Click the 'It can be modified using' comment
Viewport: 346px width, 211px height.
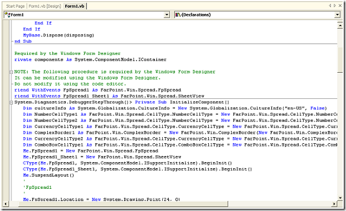[x=87, y=78]
